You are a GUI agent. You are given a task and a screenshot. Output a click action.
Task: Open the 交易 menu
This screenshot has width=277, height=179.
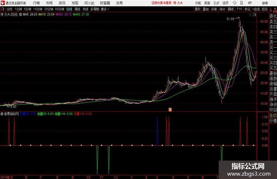(x=119, y=3)
